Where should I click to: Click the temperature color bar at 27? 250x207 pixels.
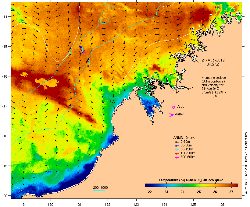coord(231,185)
